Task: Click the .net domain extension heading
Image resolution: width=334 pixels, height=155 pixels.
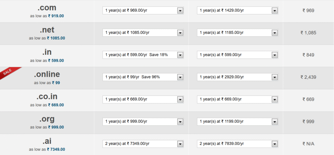Action: (47, 30)
